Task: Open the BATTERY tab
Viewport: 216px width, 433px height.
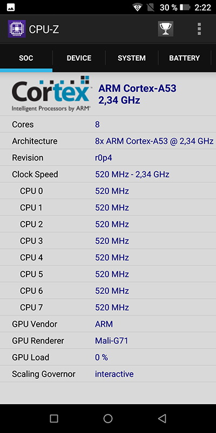Action: (x=184, y=58)
